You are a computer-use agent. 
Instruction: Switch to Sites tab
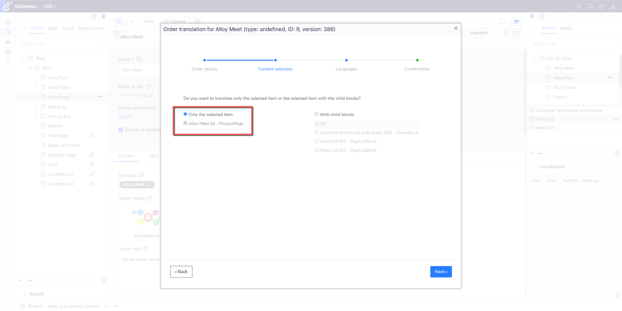[x=53, y=28]
